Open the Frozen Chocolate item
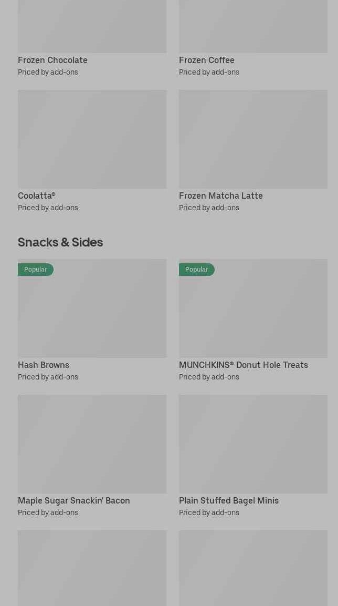 click(x=52, y=60)
